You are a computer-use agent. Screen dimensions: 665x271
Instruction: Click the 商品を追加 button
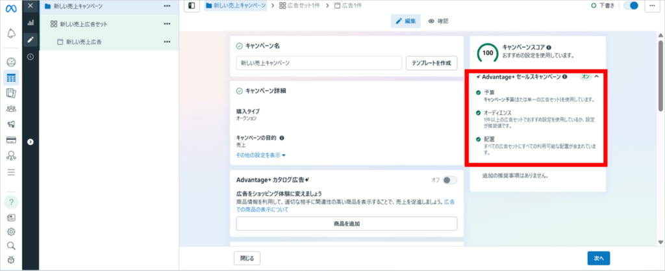click(347, 224)
